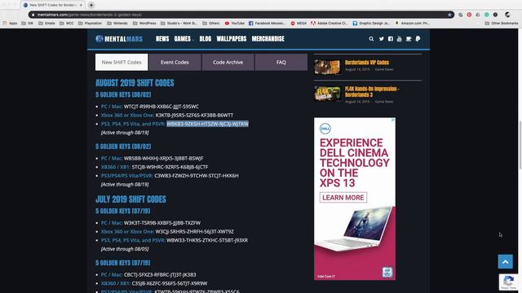This screenshot has height=293, width=522.
Task: Click the coffee cup donate icon
Action: [409, 39]
